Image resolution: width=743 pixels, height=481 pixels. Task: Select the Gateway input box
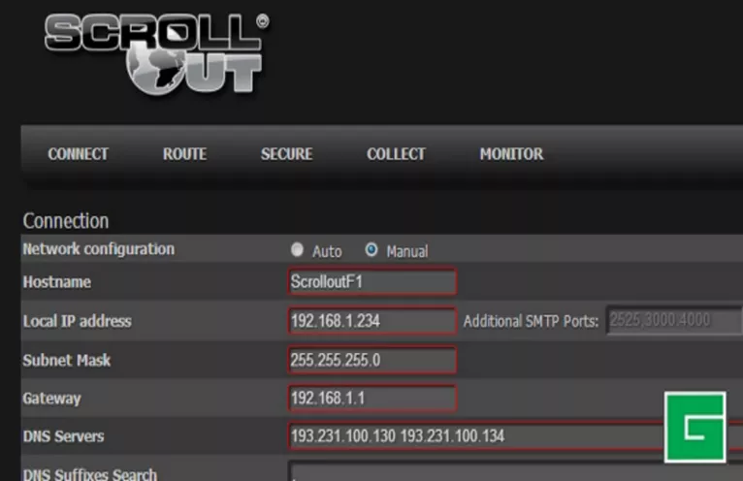click(x=371, y=399)
